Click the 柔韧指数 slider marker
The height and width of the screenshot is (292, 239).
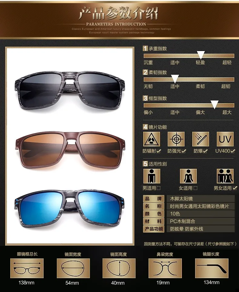175,79
